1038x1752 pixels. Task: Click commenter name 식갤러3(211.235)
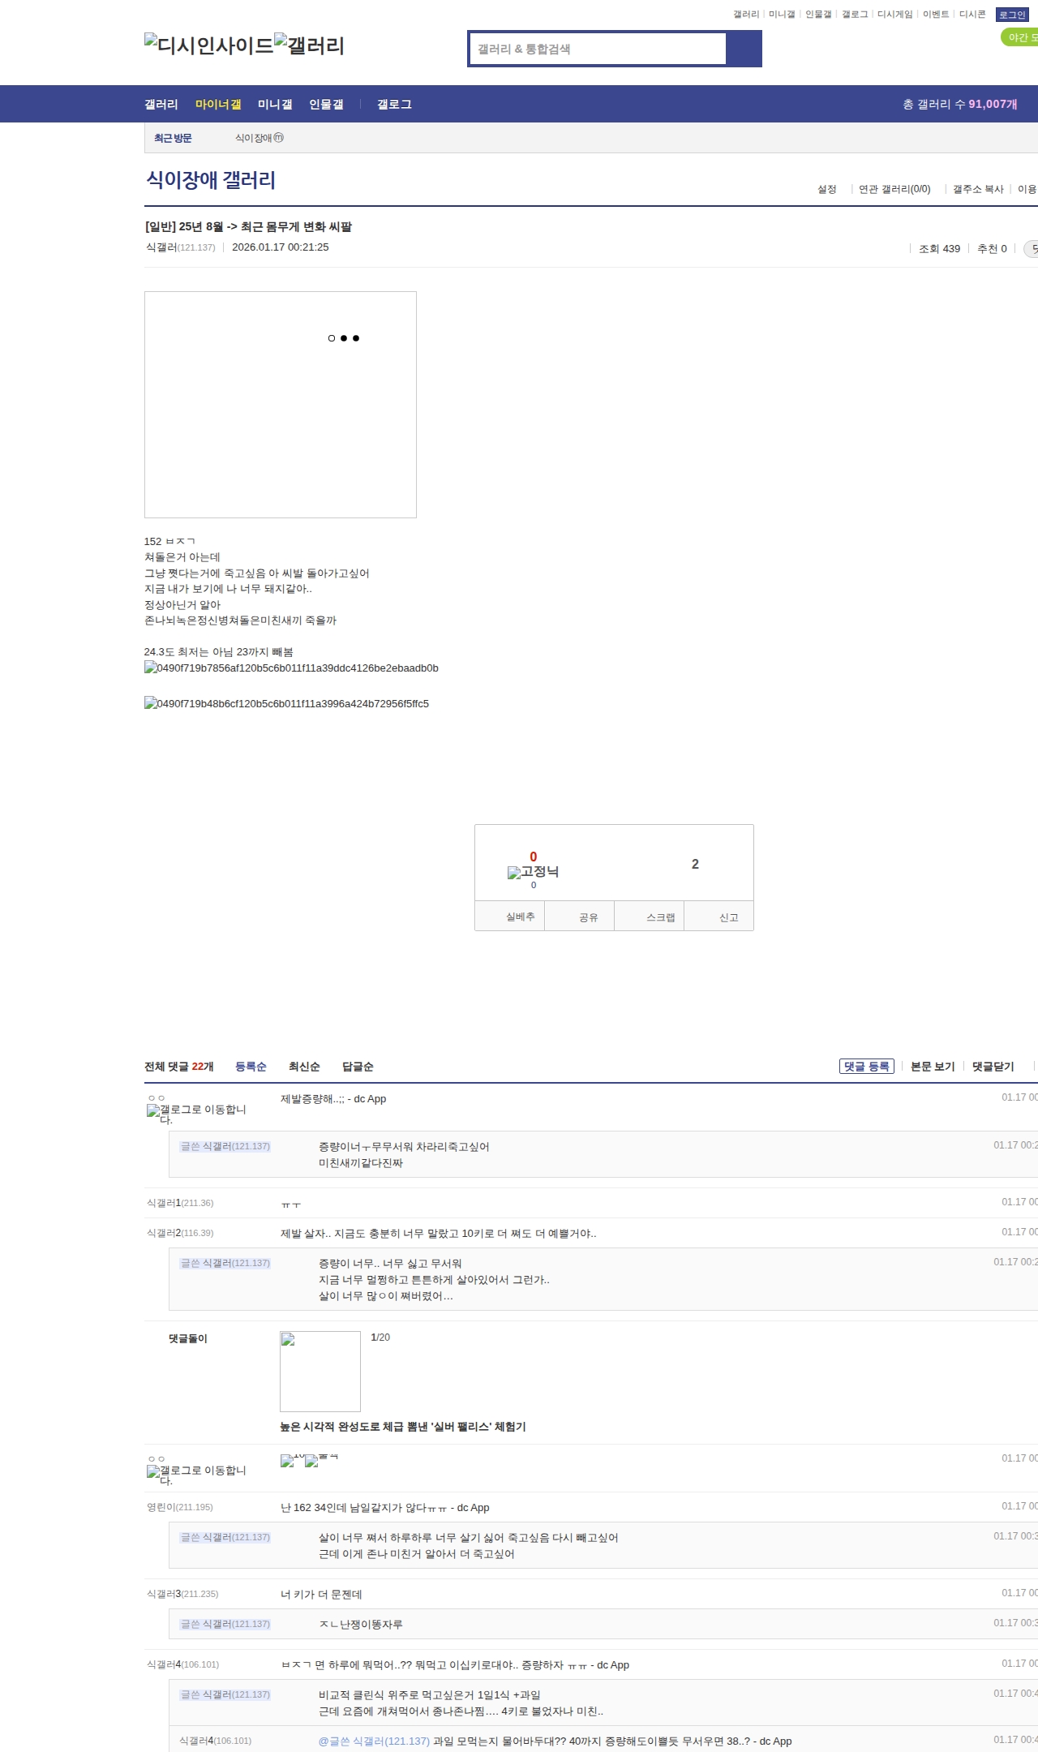(182, 1594)
